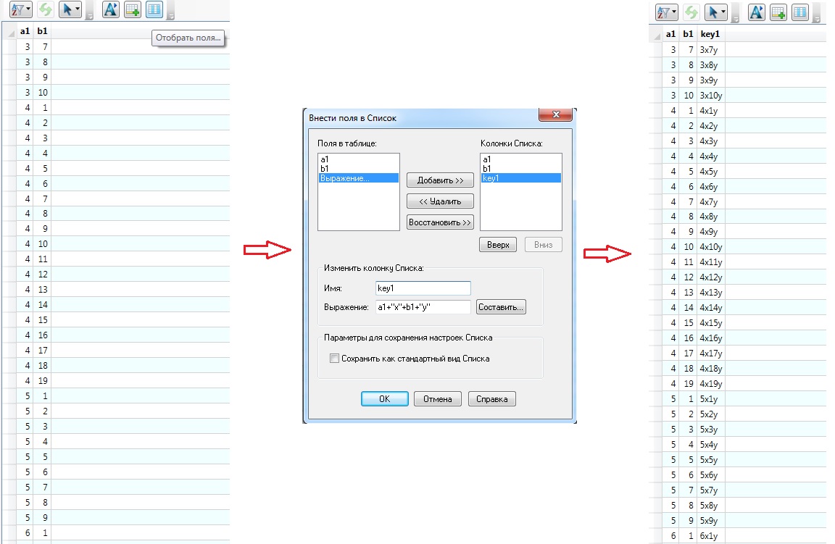Click a1 column header in left table
The width and height of the screenshot is (835, 544).
click(x=25, y=31)
